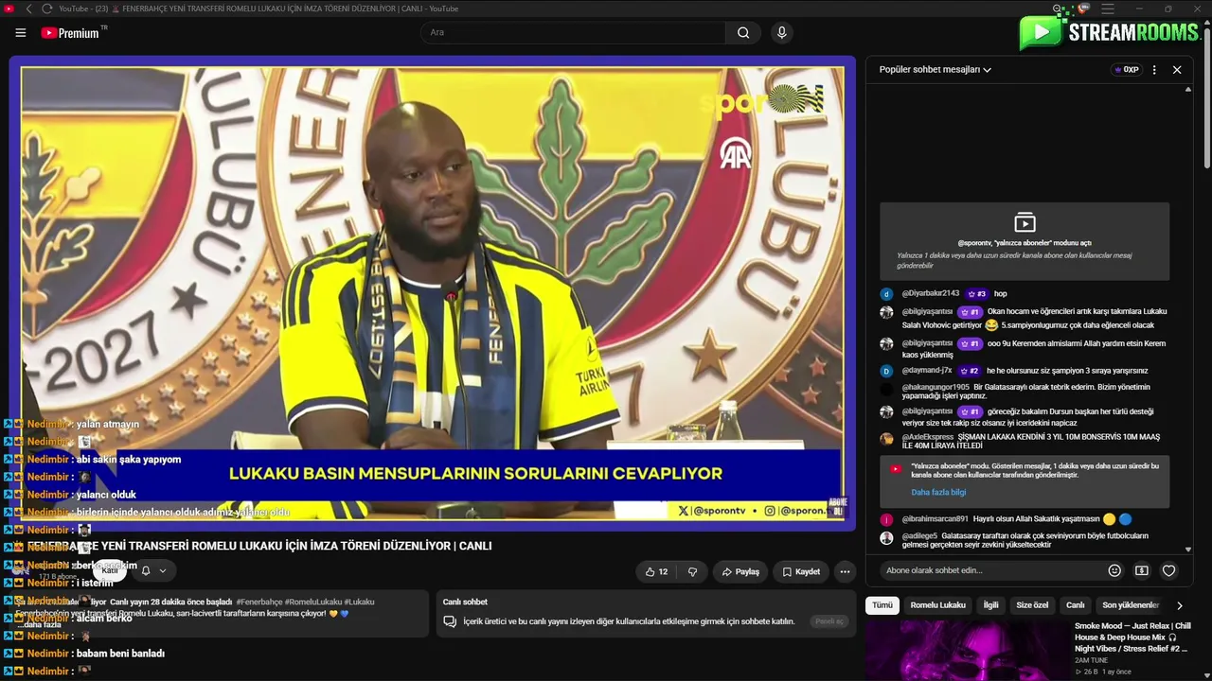Open the YouTube guide hamburger menu
This screenshot has width=1212, height=681.
coord(21,32)
